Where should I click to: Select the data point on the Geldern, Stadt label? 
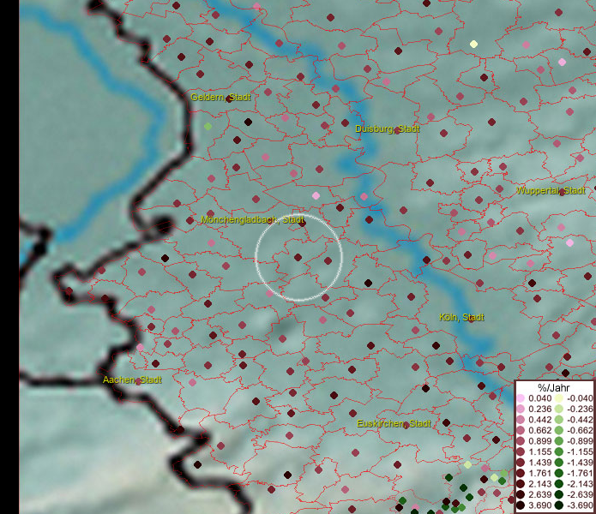[229, 99]
